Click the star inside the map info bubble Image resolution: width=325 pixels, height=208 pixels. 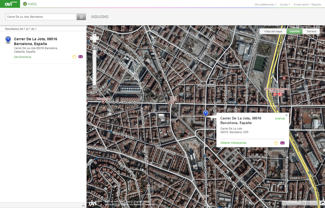[276, 143]
